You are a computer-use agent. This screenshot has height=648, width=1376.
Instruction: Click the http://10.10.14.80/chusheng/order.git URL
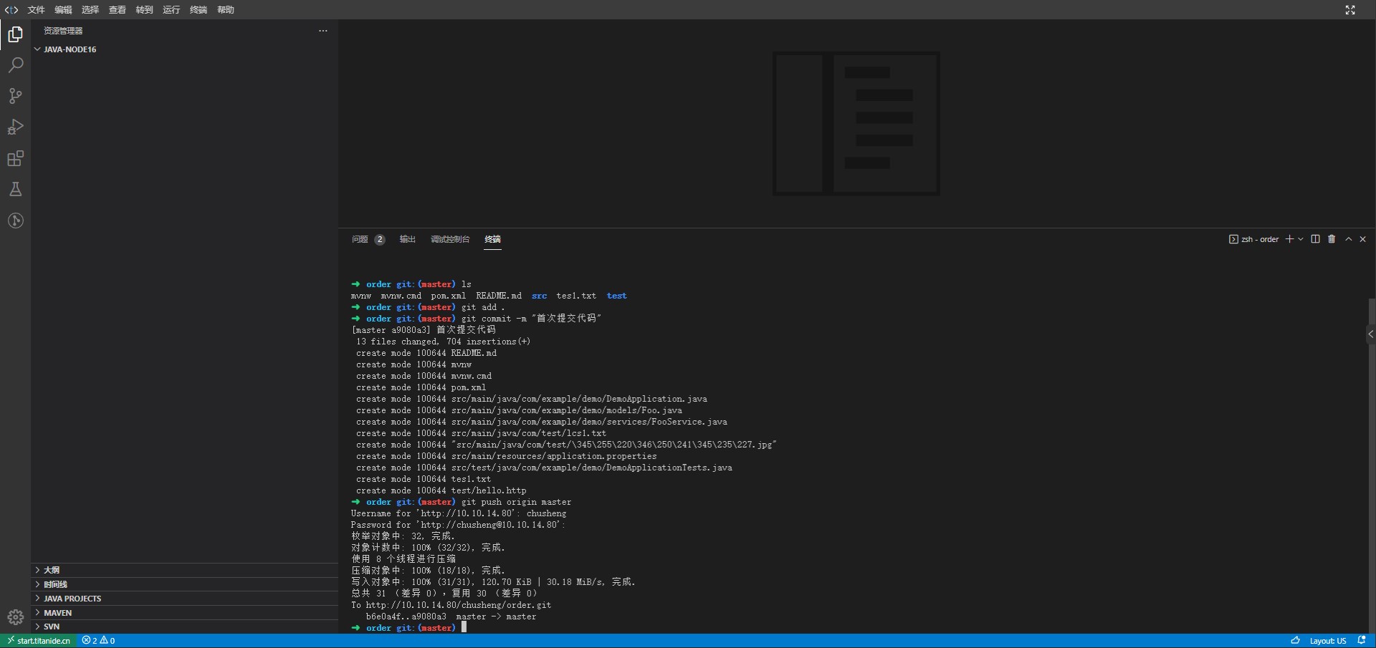(459, 605)
